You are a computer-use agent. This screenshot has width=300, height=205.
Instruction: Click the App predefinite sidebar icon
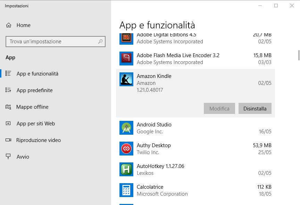pyautogui.click(x=8, y=90)
